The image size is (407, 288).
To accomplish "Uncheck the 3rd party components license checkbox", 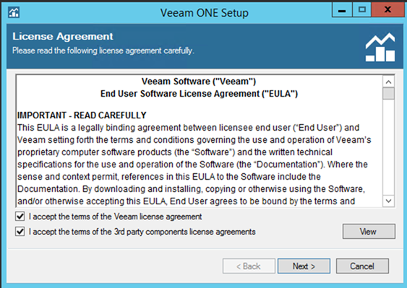I will click(20, 231).
